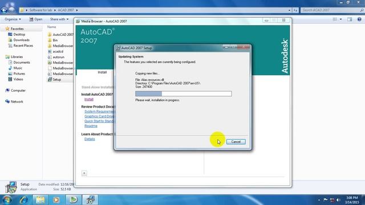Screen dimensions: 365x205
Task: Select Libraries in the navigation pane
Action: [x=17, y=57]
